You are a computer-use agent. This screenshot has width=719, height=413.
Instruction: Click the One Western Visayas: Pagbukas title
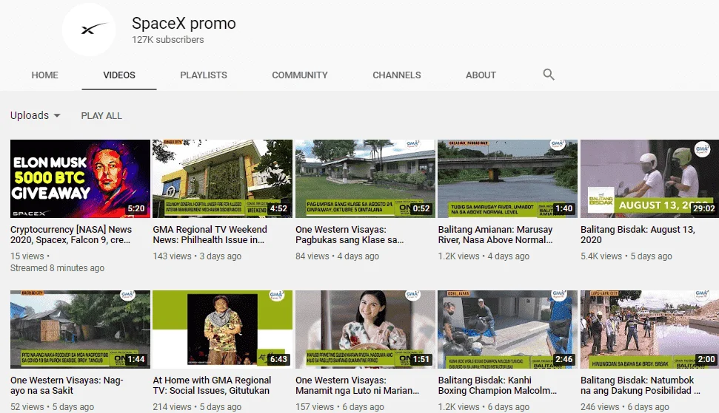pos(350,235)
